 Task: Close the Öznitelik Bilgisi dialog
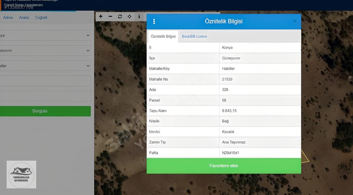[x=295, y=22]
